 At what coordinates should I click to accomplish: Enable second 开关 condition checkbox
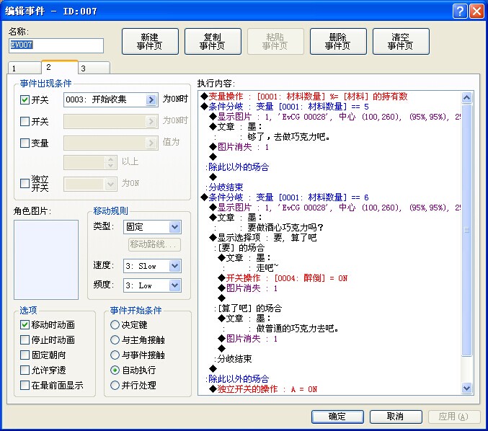pos(25,121)
